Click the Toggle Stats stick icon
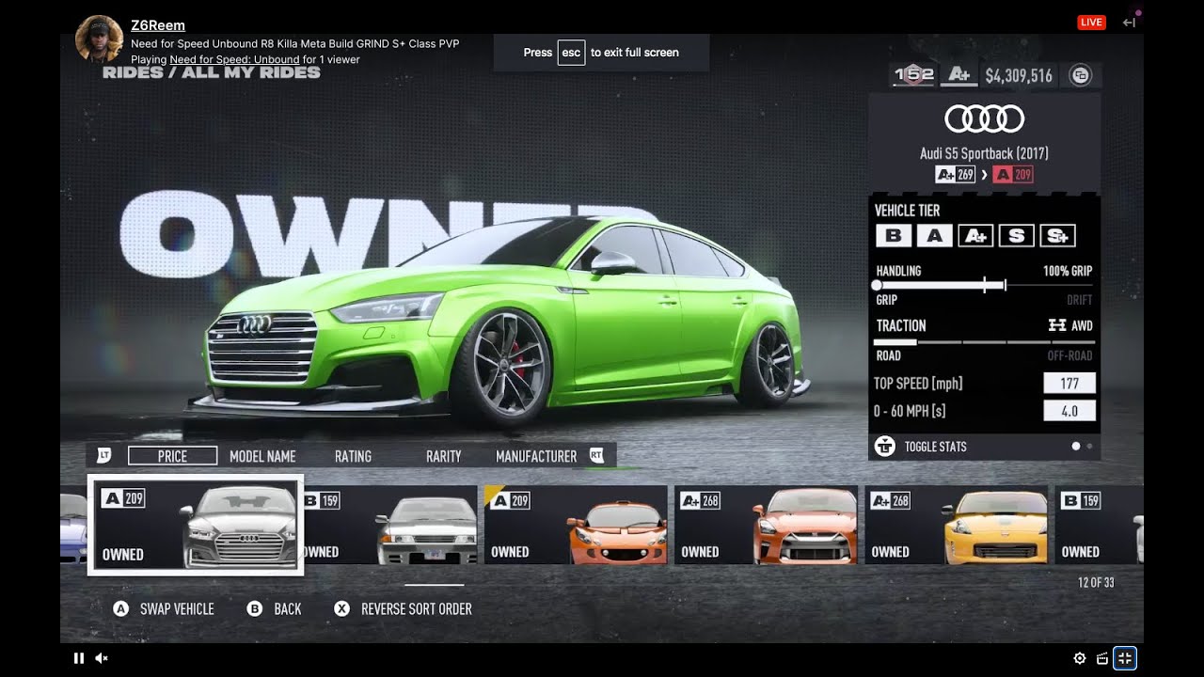This screenshot has height=677, width=1204. [x=885, y=447]
